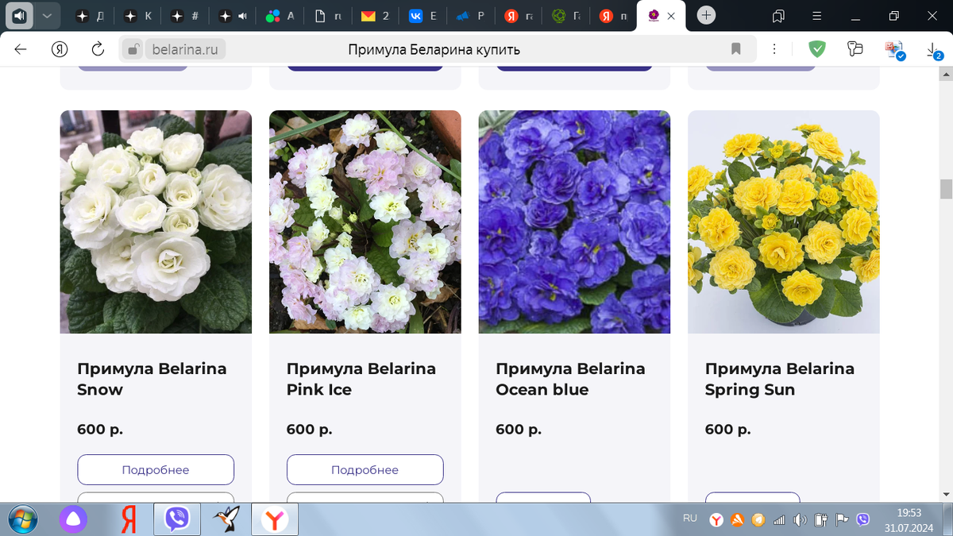Image resolution: width=953 pixels, height=536 pixels.
Task: Open the network signal tray icon
Action: click(x=779, y=520)
